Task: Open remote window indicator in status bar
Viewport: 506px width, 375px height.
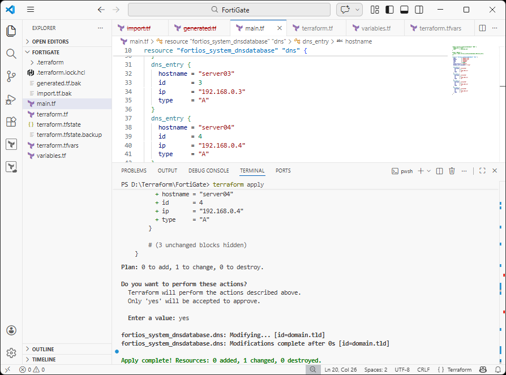Action: tap(8, 369)
